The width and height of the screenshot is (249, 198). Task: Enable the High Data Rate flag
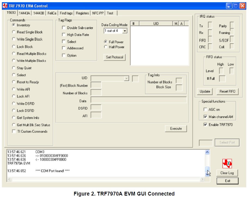[x=64, y=35]
